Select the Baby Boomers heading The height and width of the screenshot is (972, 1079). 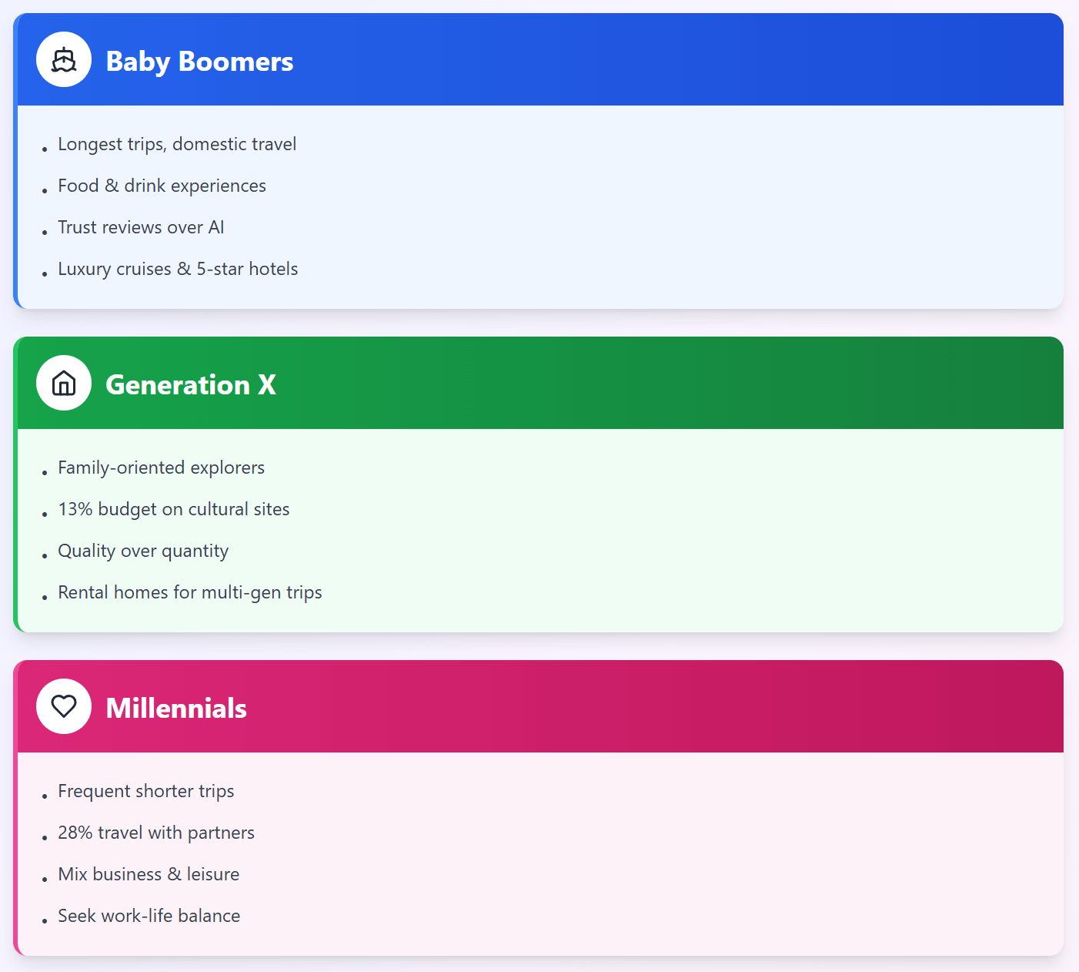pyautogui.click(x=199, y=62)
